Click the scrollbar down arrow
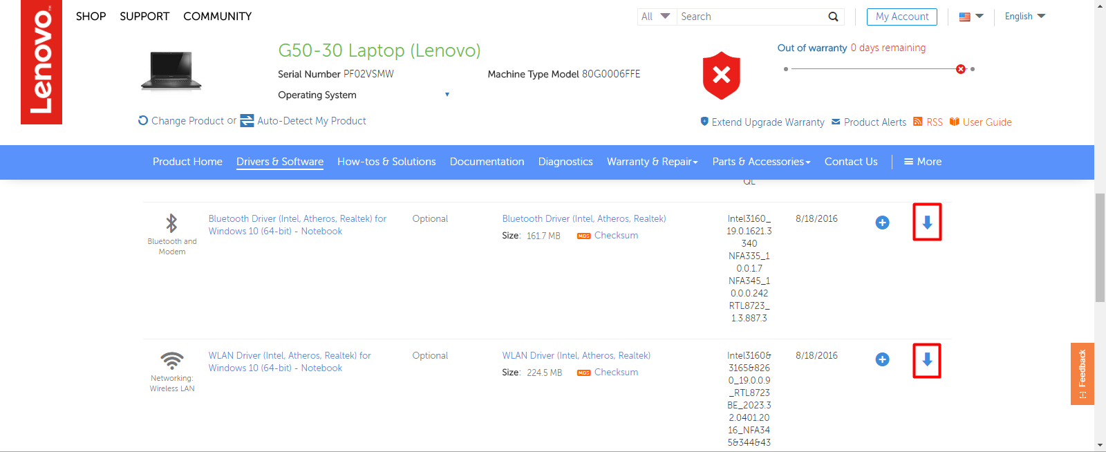 pyautogui.click(x=1100, y=446)
